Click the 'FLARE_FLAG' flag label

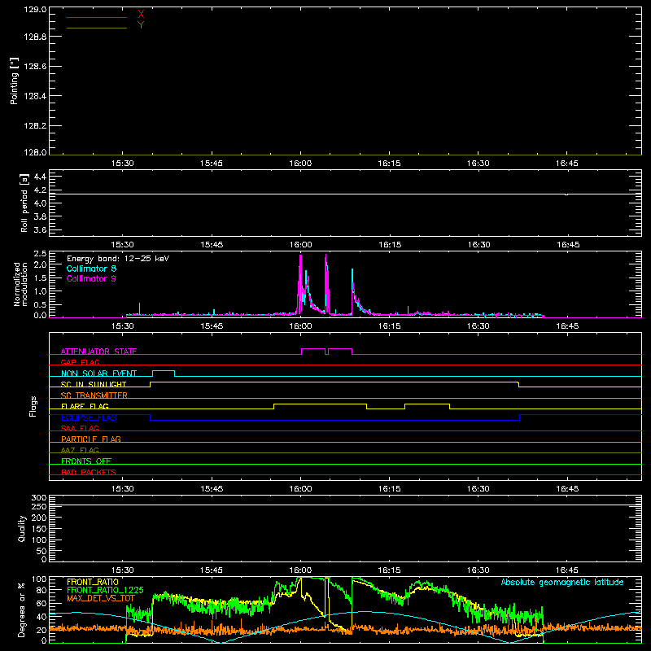tap(85, 406)
